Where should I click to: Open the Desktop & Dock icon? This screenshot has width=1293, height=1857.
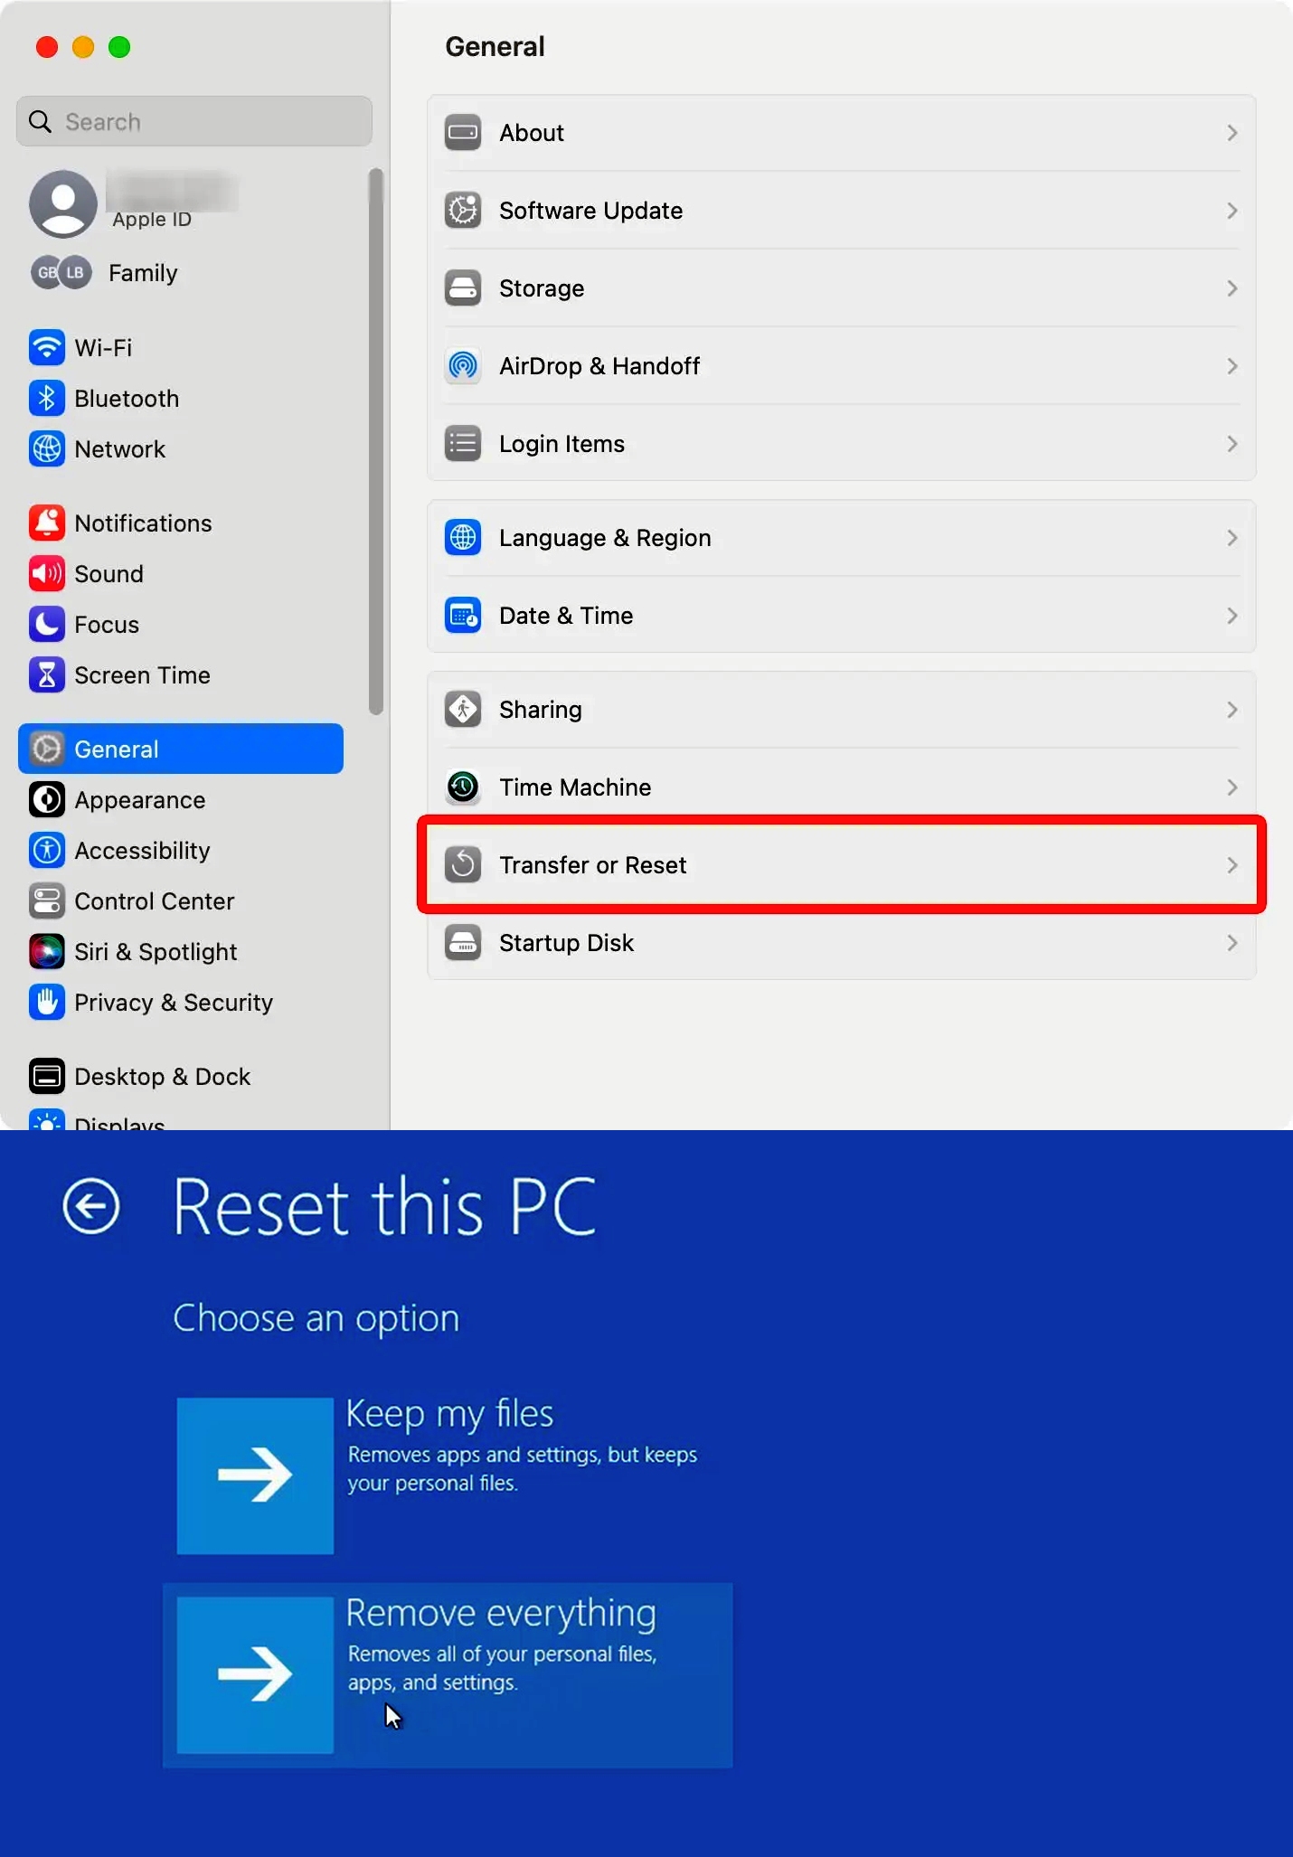click(47, 1076)
